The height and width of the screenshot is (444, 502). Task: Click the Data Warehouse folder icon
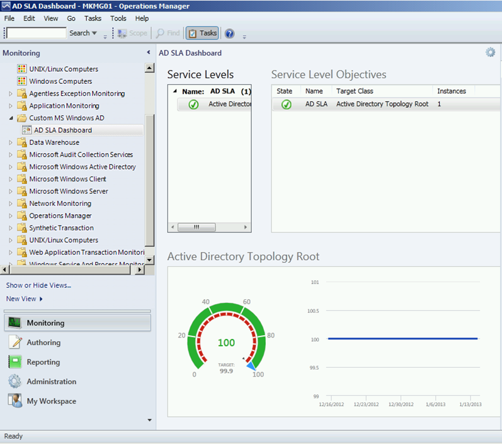(22, 142)
